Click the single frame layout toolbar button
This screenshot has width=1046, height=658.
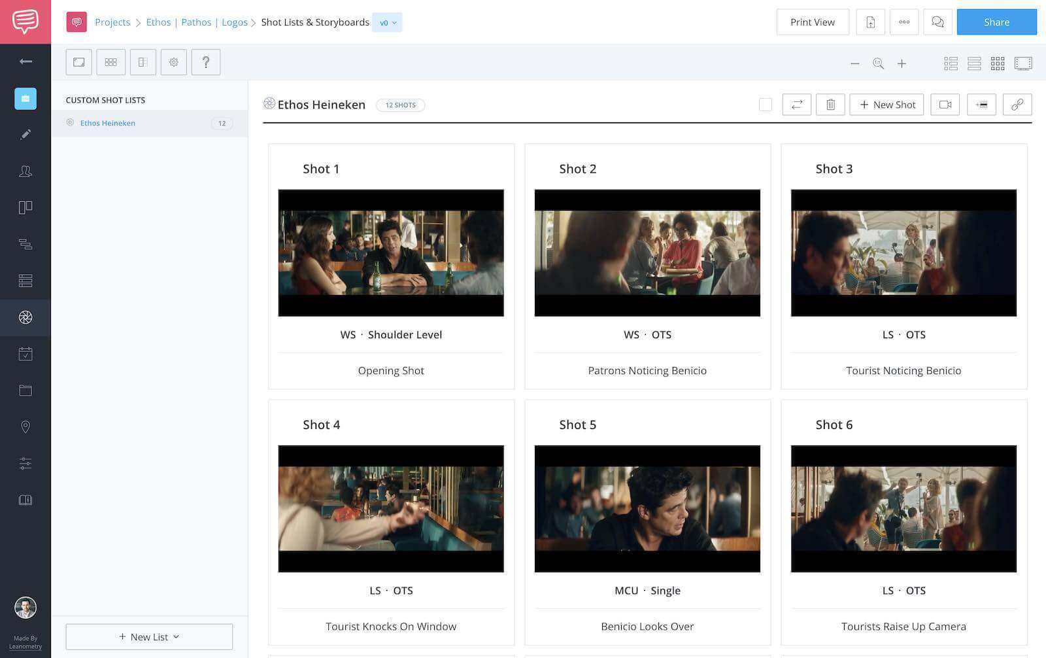point(79,62)
